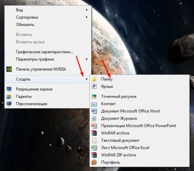Create a Текстовый документ
The width and height of the screenshot is (194, 171).
click(140, 140)
